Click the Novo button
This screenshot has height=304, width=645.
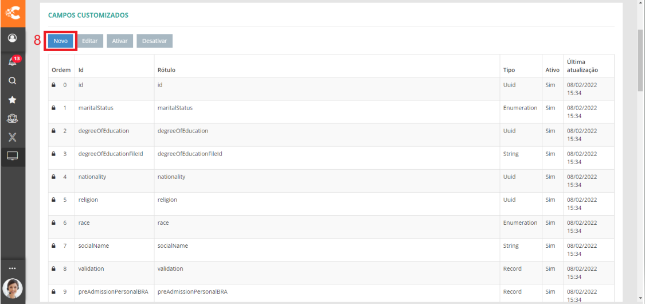[x=60, y=41]
